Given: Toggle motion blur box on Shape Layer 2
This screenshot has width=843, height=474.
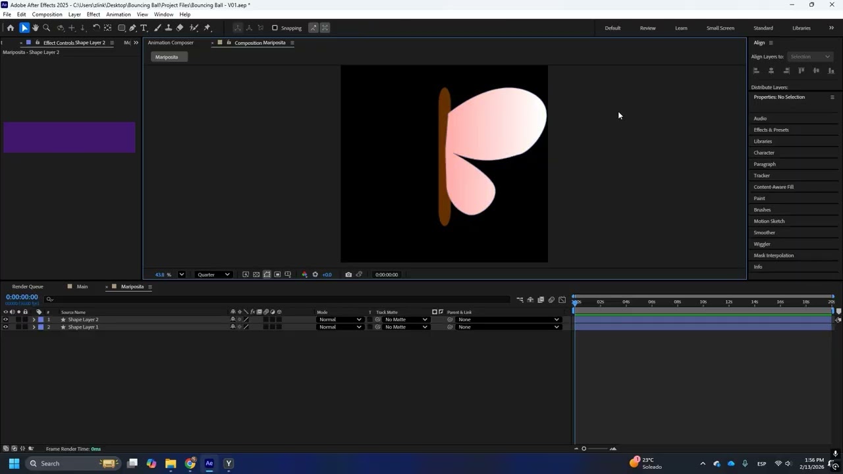Looking at the screenshot, I should pyautogui.click(x=266, y=319).
